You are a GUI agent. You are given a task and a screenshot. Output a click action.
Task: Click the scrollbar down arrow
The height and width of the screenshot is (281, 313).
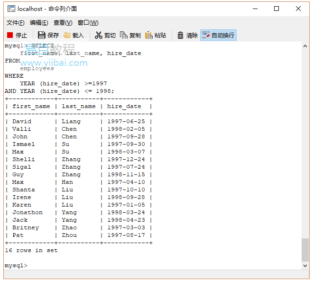[x=305, y=266]
